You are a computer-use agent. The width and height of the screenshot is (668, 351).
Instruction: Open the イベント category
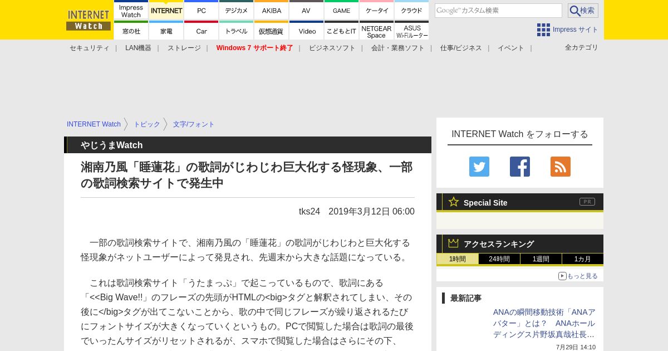click(x=511, y=48)
